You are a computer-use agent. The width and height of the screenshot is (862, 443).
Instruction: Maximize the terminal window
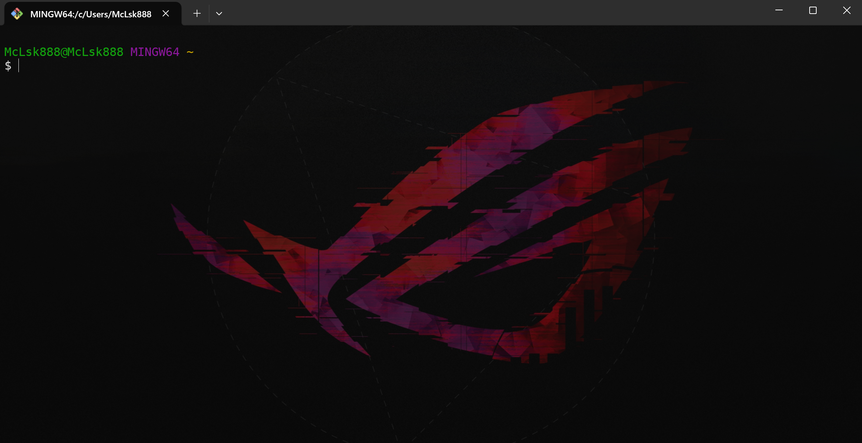[x=813, y=10]
